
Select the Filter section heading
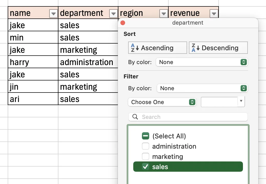131,76
